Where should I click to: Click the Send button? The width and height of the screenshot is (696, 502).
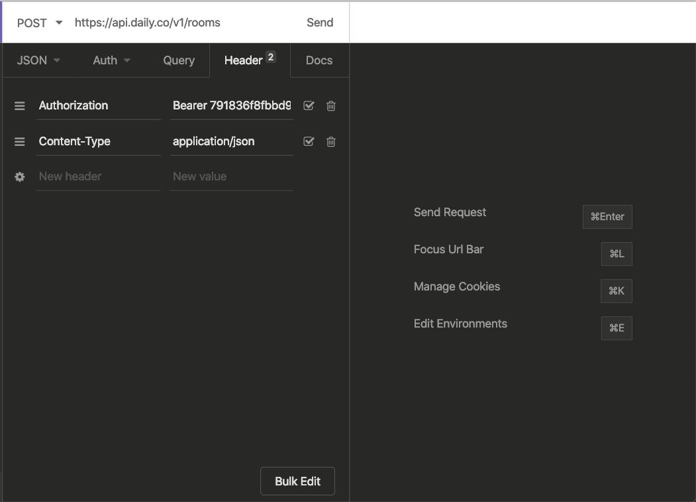(320, 22)
